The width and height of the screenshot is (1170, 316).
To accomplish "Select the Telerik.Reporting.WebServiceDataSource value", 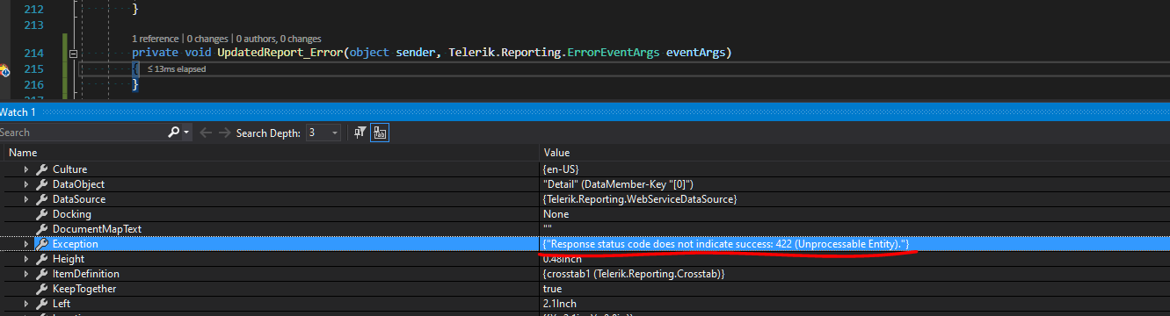I will pos(640,199).
